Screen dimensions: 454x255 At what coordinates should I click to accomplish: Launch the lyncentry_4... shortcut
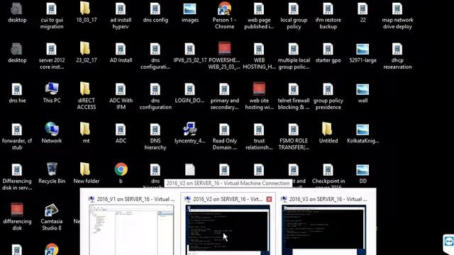pyautogui.click(x=190, y=129)
